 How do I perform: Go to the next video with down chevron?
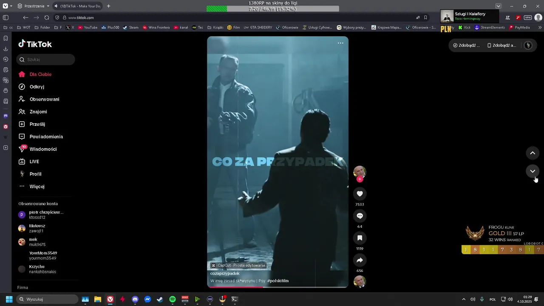coord(533,171)
